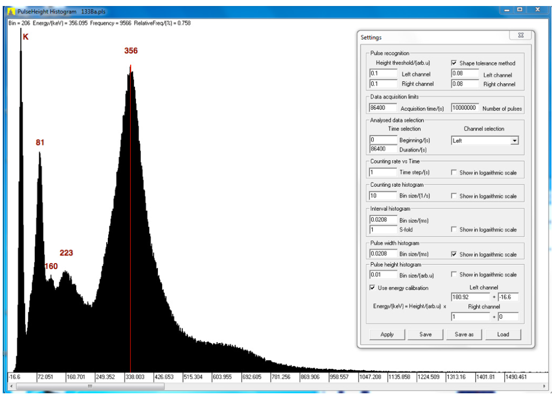The image size is (555, 396).
Task: Click the Apply button
Action: 387,334
